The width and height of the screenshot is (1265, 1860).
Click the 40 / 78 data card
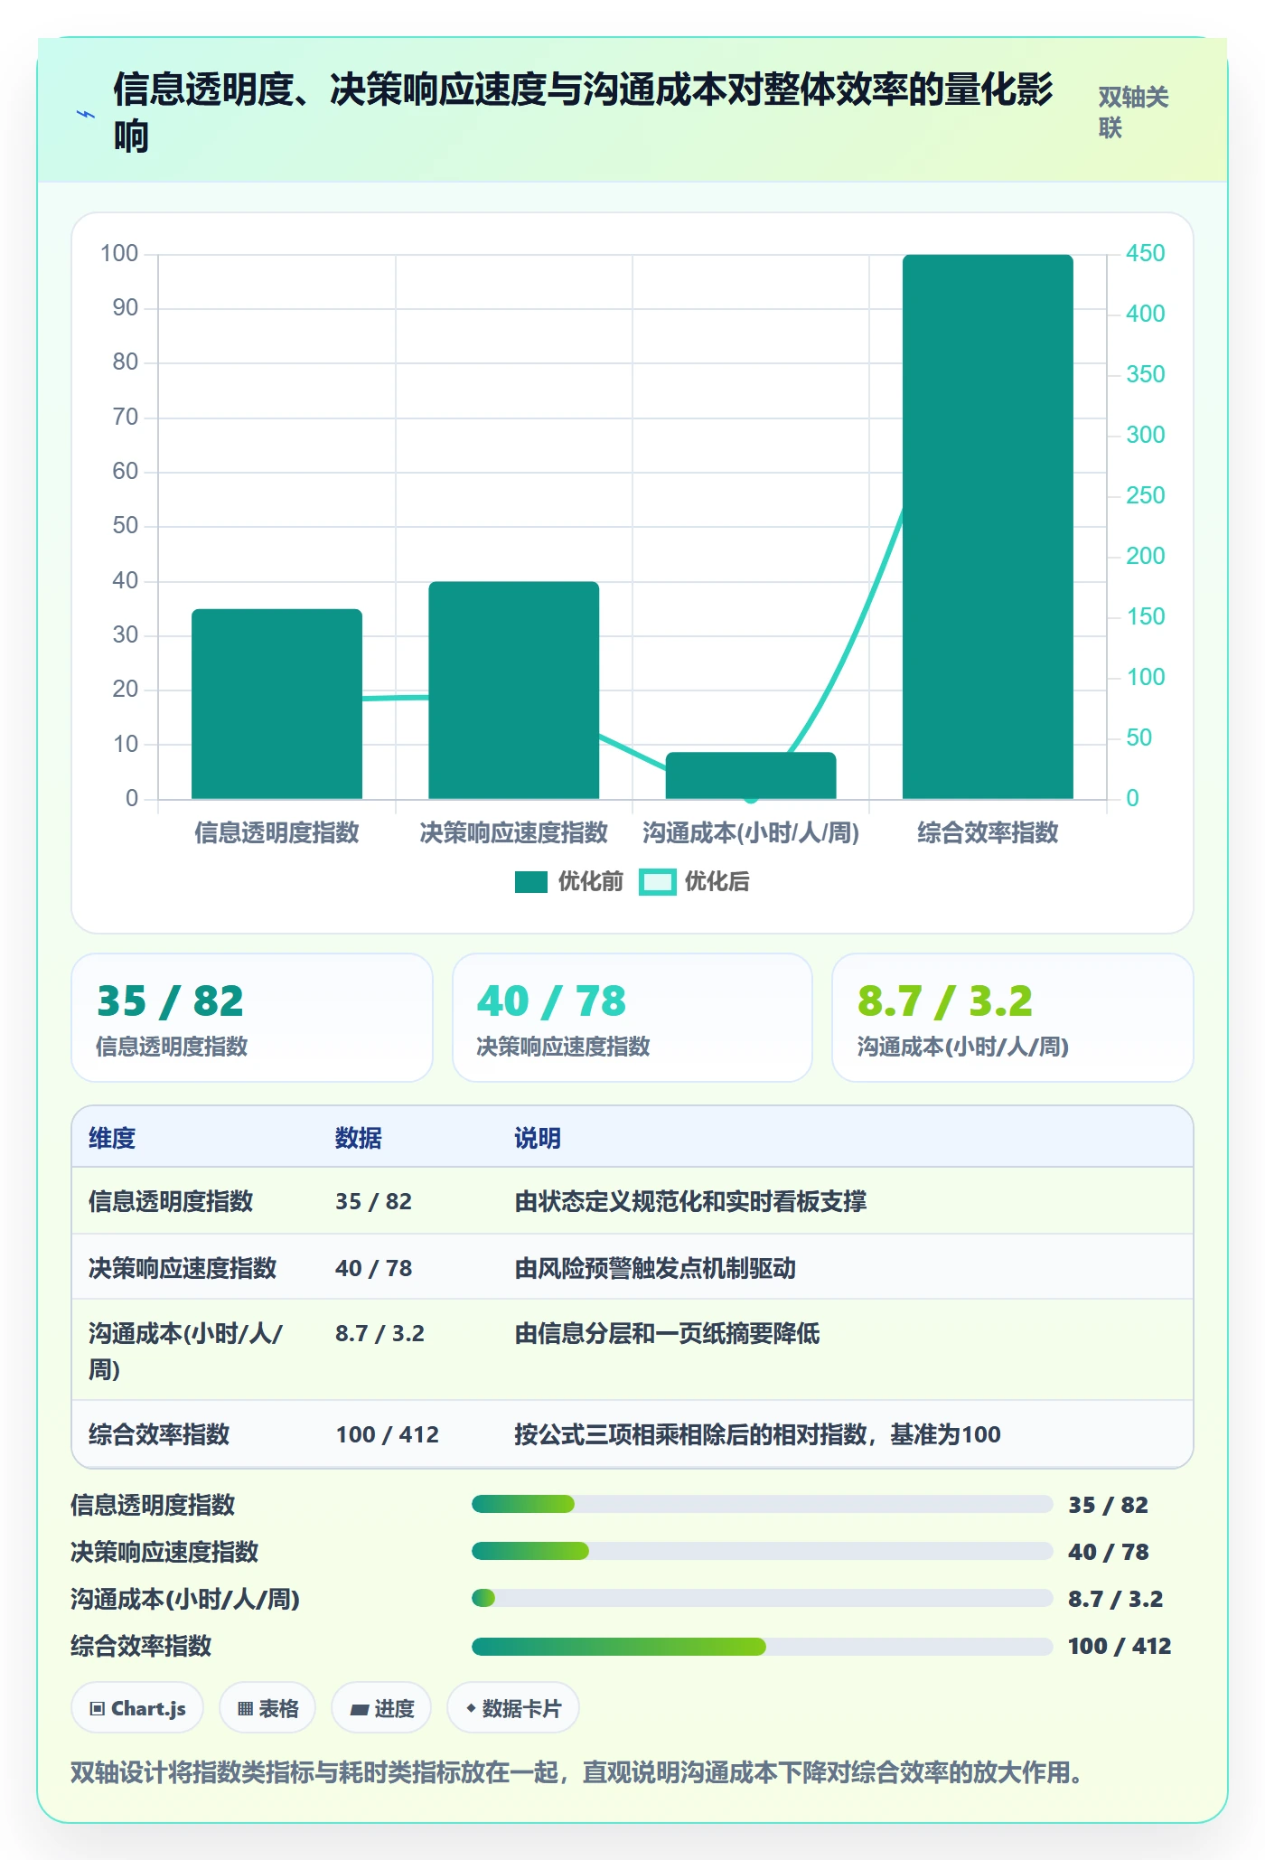click(x=632, y=1018)
